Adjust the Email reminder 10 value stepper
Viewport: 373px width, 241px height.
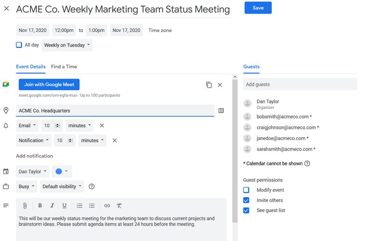(57, 126)
